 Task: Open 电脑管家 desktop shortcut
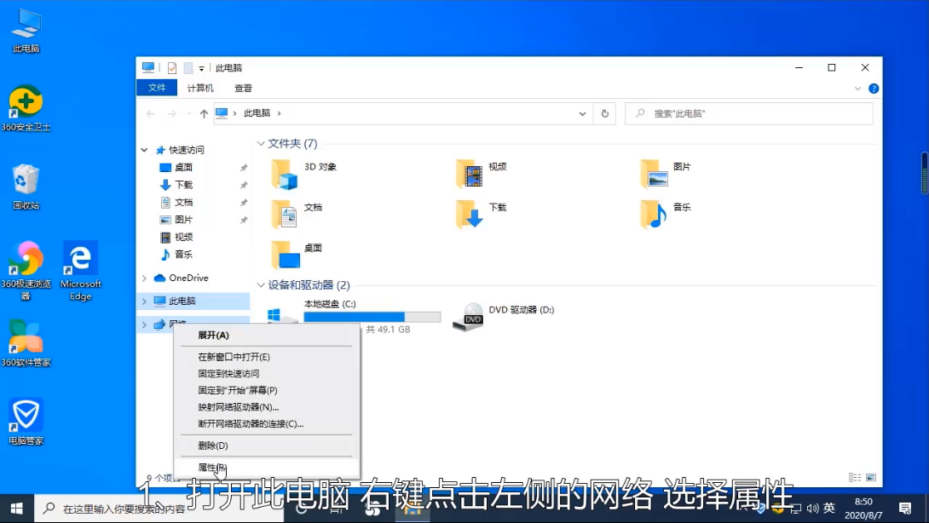(26, 422)
